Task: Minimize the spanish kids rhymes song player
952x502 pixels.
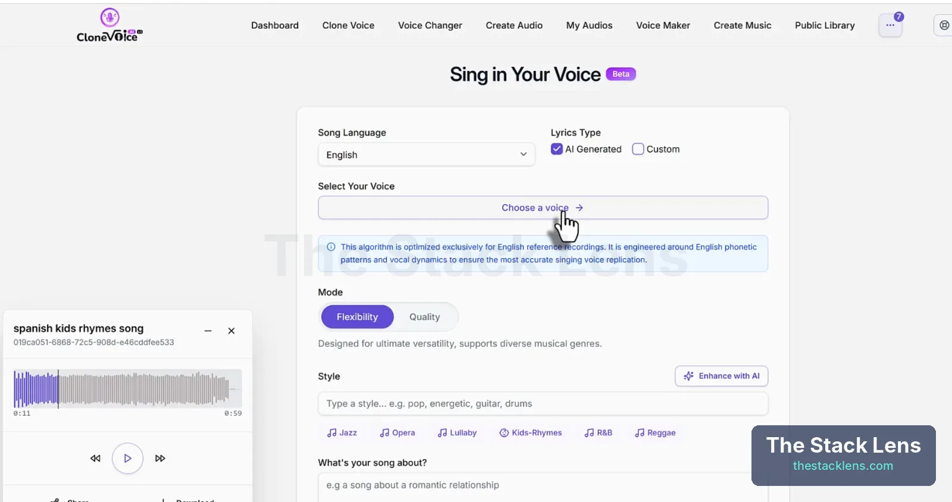Action: (208, 331)
